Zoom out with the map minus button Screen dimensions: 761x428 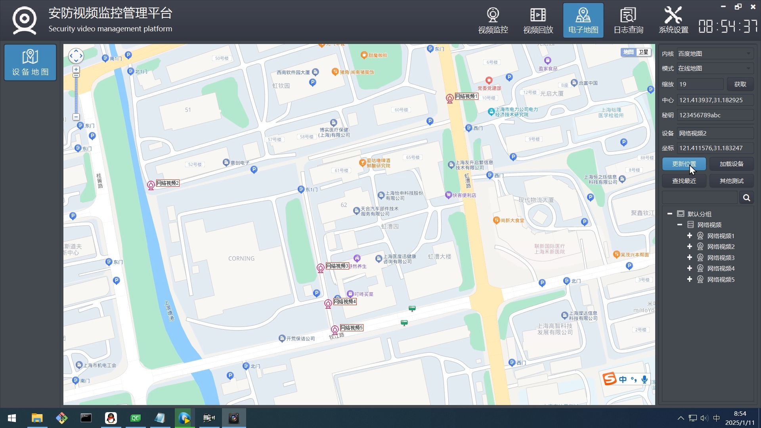tap(76, 117)
